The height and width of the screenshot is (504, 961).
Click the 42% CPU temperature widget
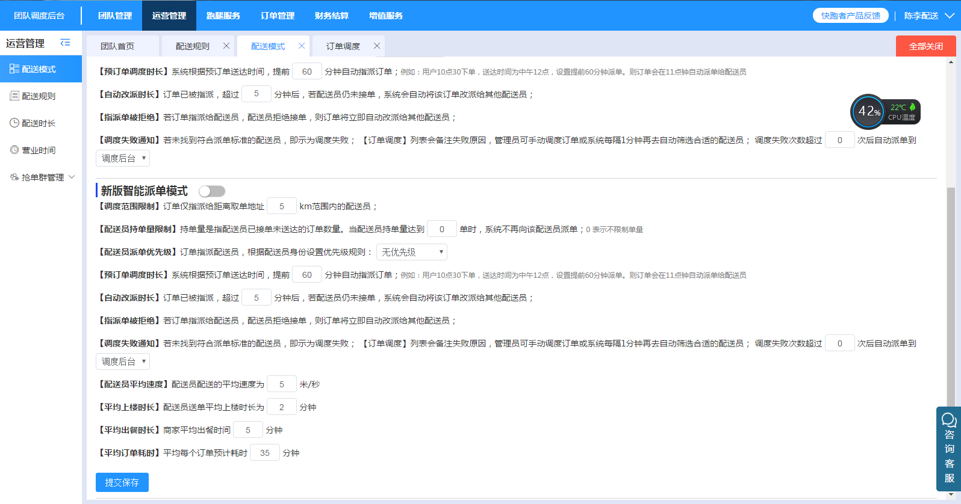885,111
